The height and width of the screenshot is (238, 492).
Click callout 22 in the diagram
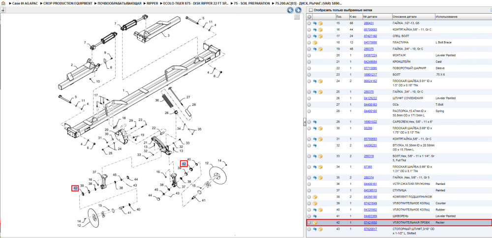(154, 128)
